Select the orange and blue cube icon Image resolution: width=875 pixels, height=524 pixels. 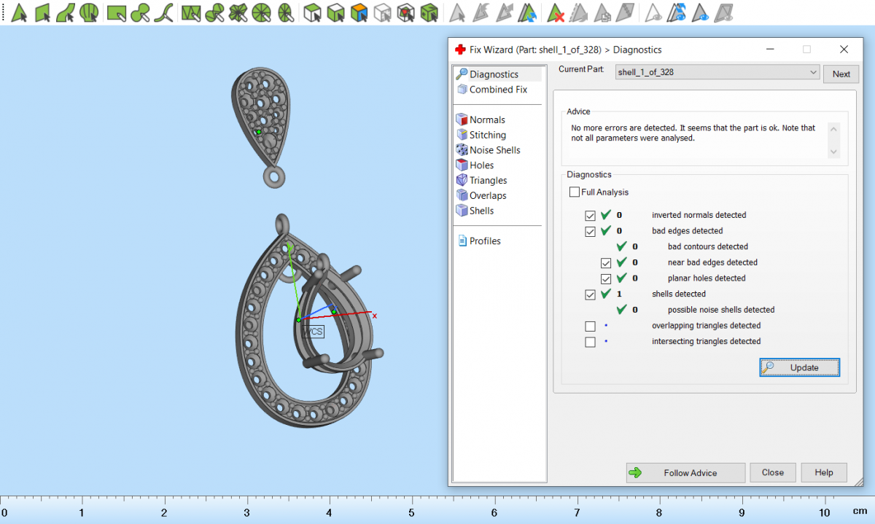click(359, 12)
